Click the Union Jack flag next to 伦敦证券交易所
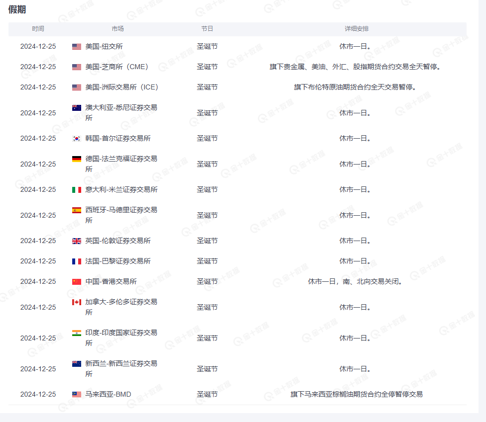 pos(76,241)
